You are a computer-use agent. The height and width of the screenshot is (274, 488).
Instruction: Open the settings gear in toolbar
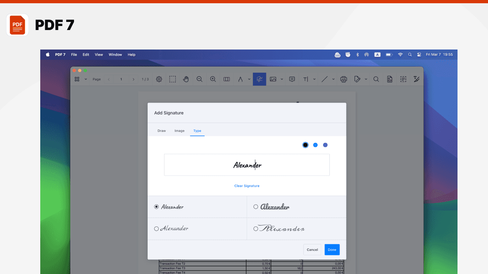point(159,79)
